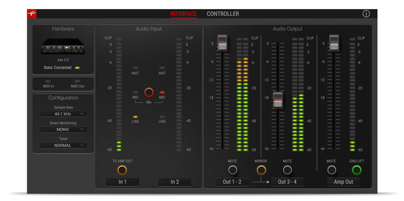Click the Axe I/O device name text
404x201 pixels.
[63, 60]
